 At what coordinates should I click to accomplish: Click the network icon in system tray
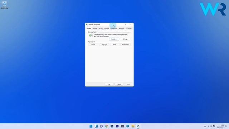pyautogui.click(x=208, y=126)
